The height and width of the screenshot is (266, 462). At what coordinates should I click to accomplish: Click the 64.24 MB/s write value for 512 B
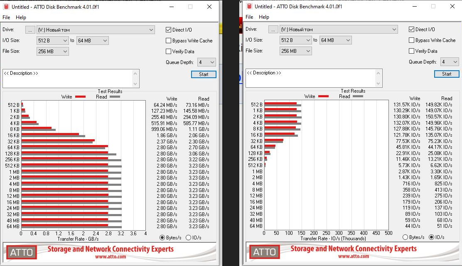coord(165,105)
